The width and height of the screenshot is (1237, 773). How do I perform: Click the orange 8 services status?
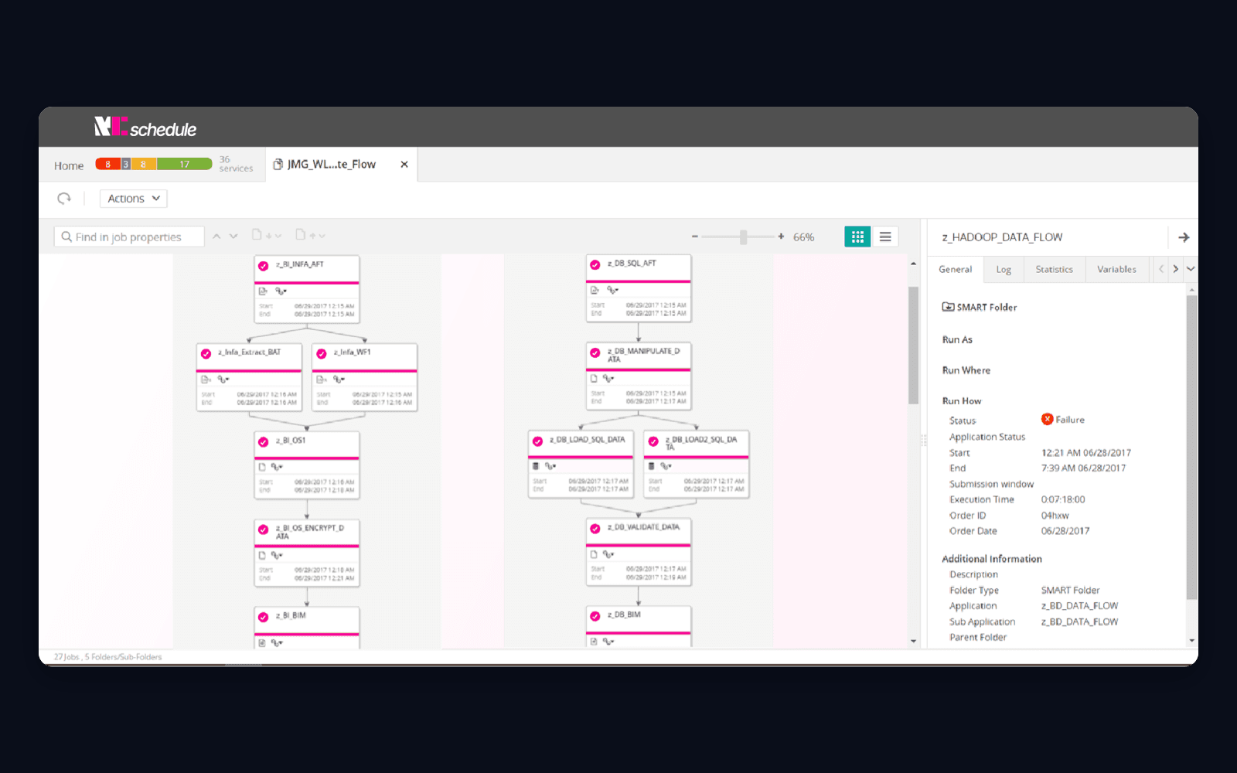click(x=143, y=164)
